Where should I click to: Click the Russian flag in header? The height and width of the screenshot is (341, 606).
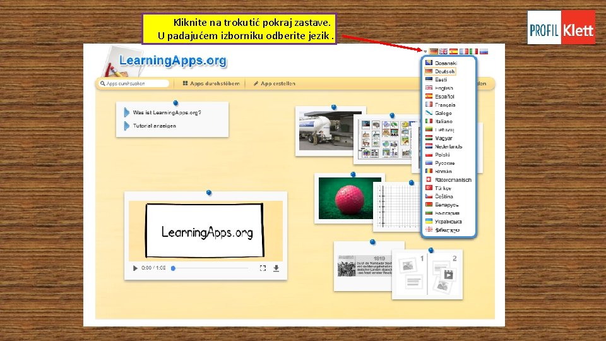(484, 51)
